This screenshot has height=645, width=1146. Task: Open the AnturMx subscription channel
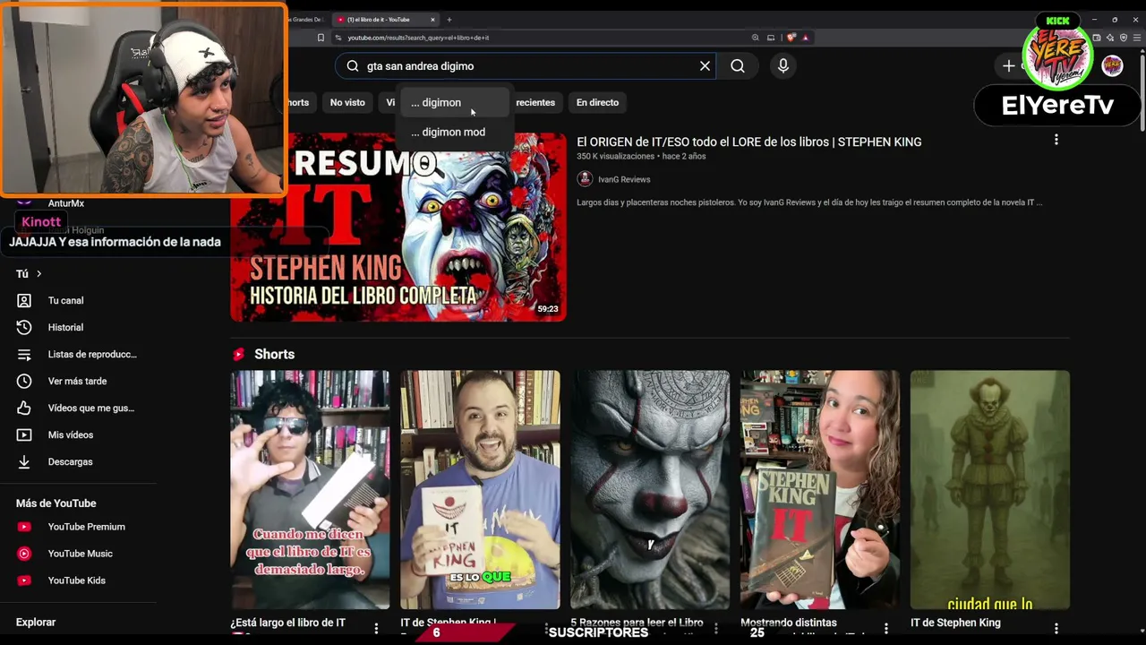[x=65, y=204]
